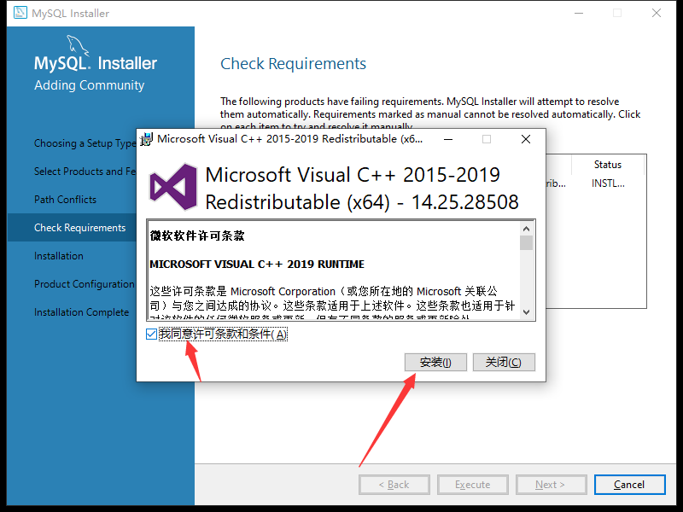Click the 安装(I) install button

(x=435, y=362)
